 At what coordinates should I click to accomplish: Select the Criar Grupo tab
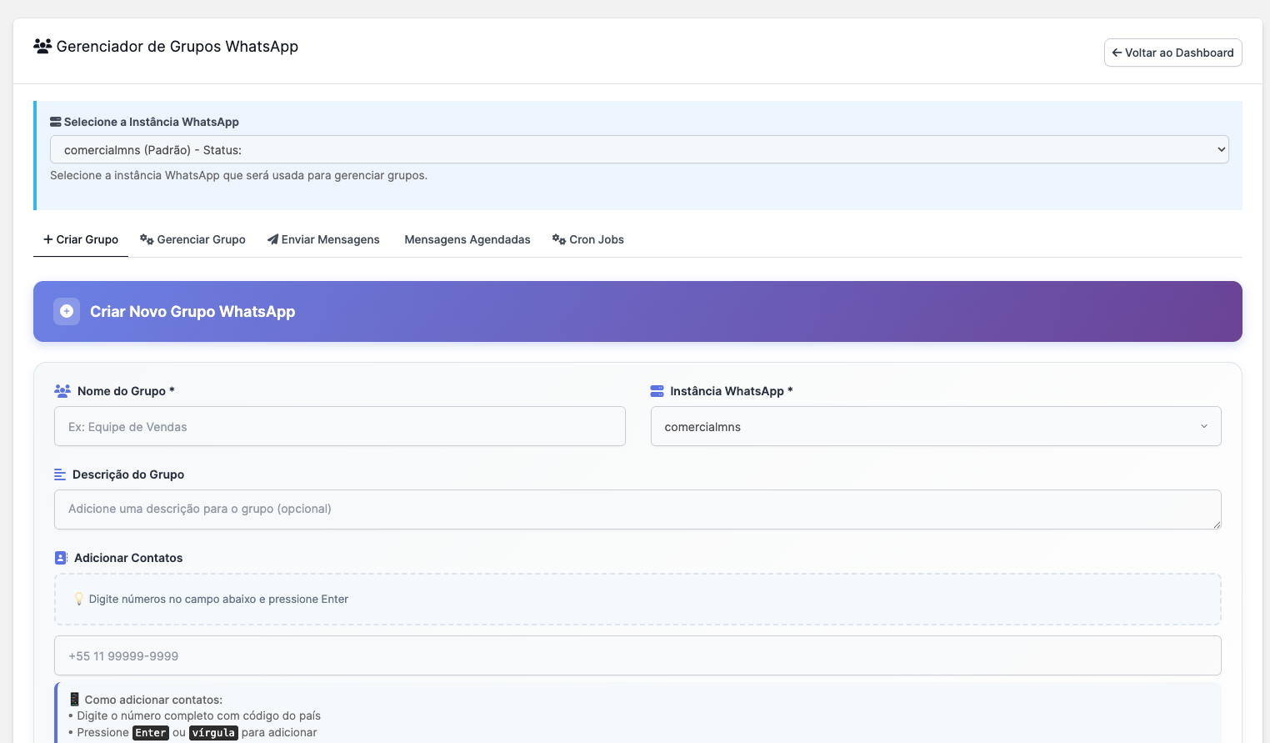tap(80, 239)
